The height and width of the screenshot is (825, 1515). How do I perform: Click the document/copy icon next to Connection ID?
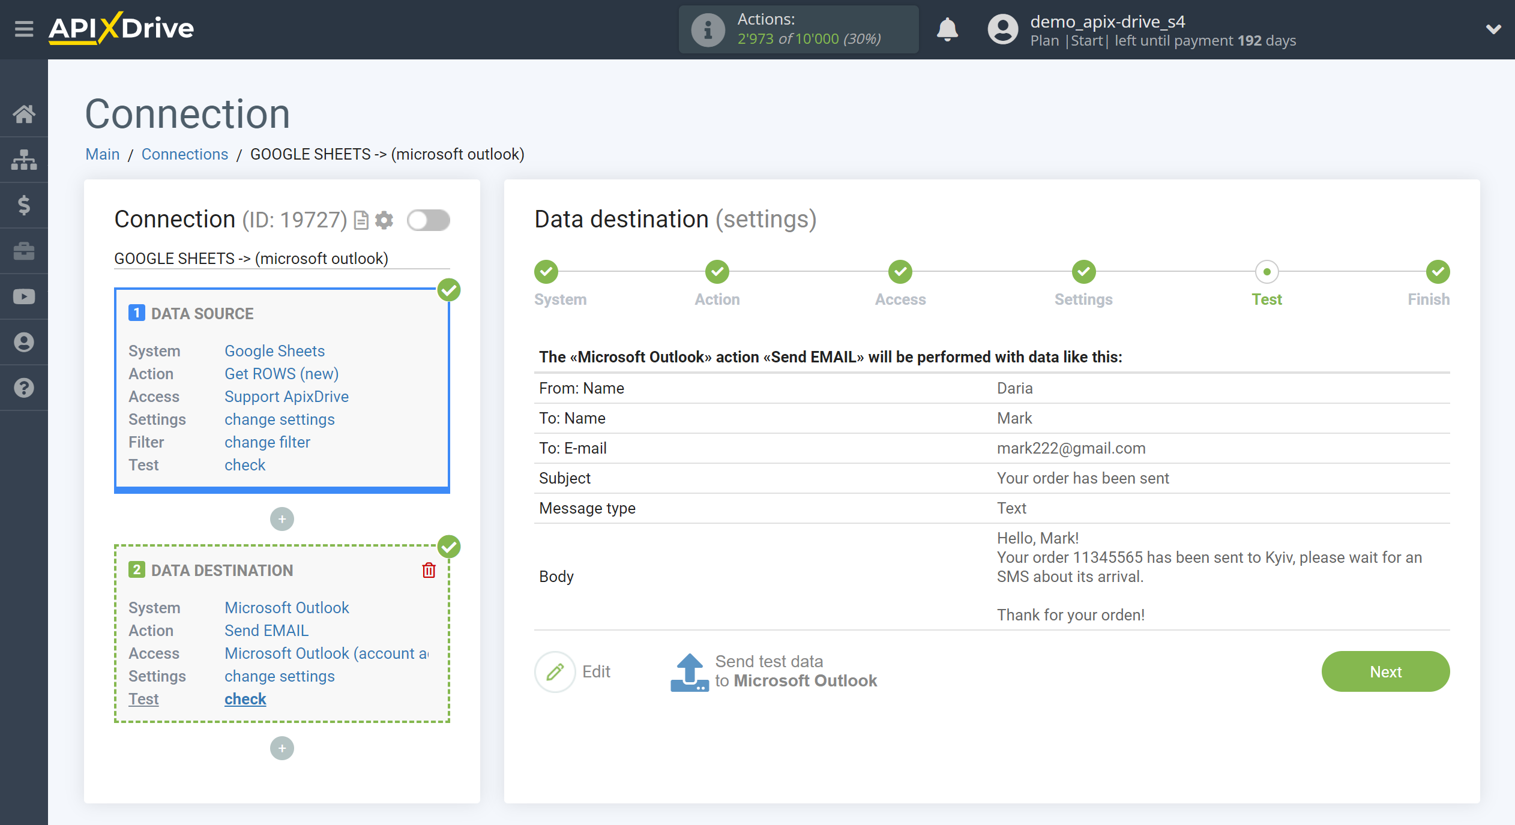point(363,220)
